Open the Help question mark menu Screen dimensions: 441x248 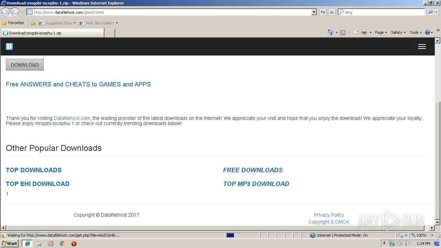click(429, 32)
